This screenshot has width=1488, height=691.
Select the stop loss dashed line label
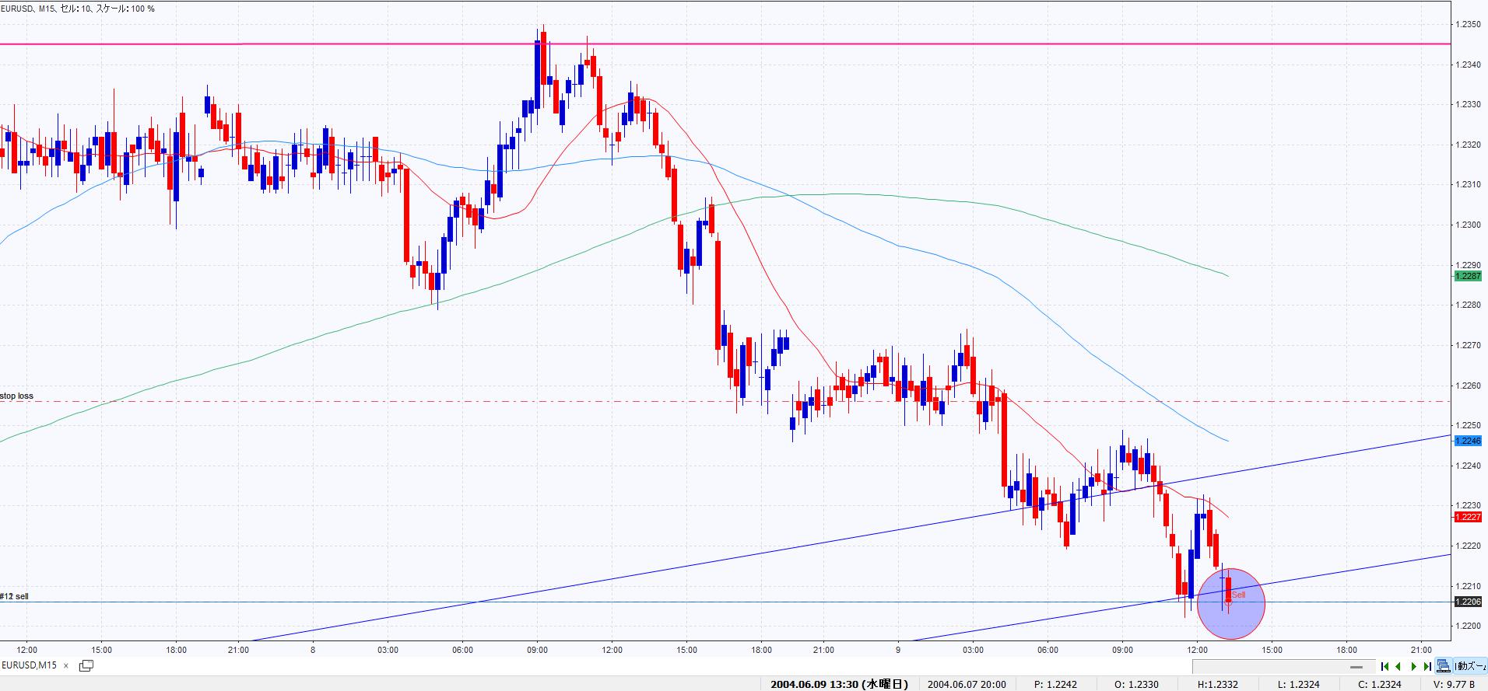[x=17, y=396]
